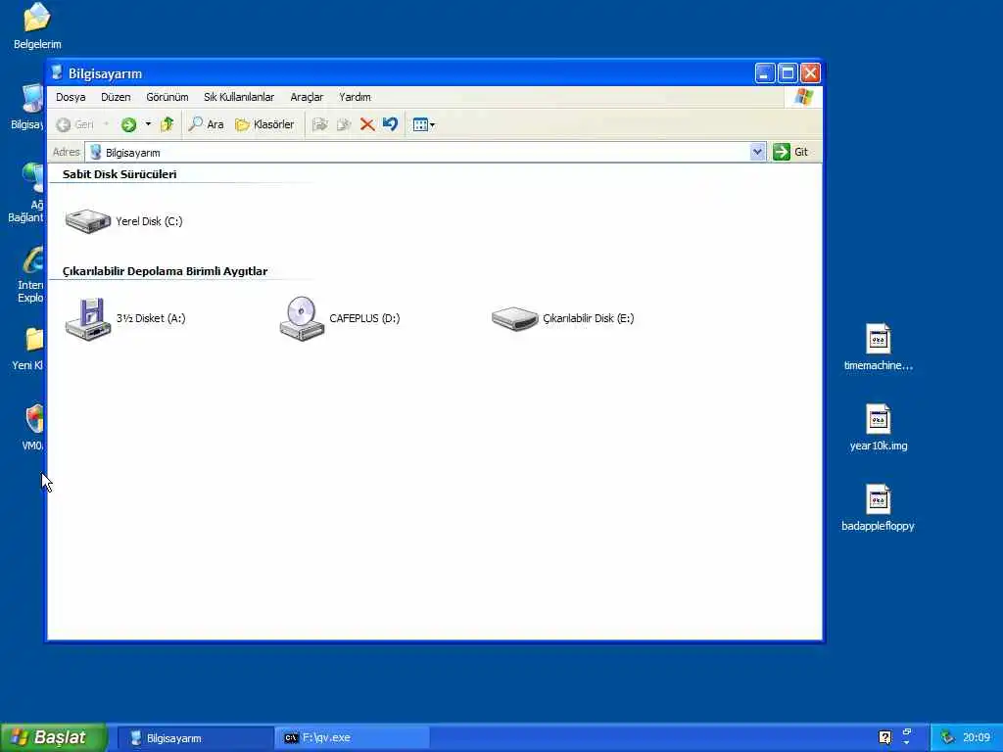Select the badapplefloppy desktop file icon

point(879,499)
